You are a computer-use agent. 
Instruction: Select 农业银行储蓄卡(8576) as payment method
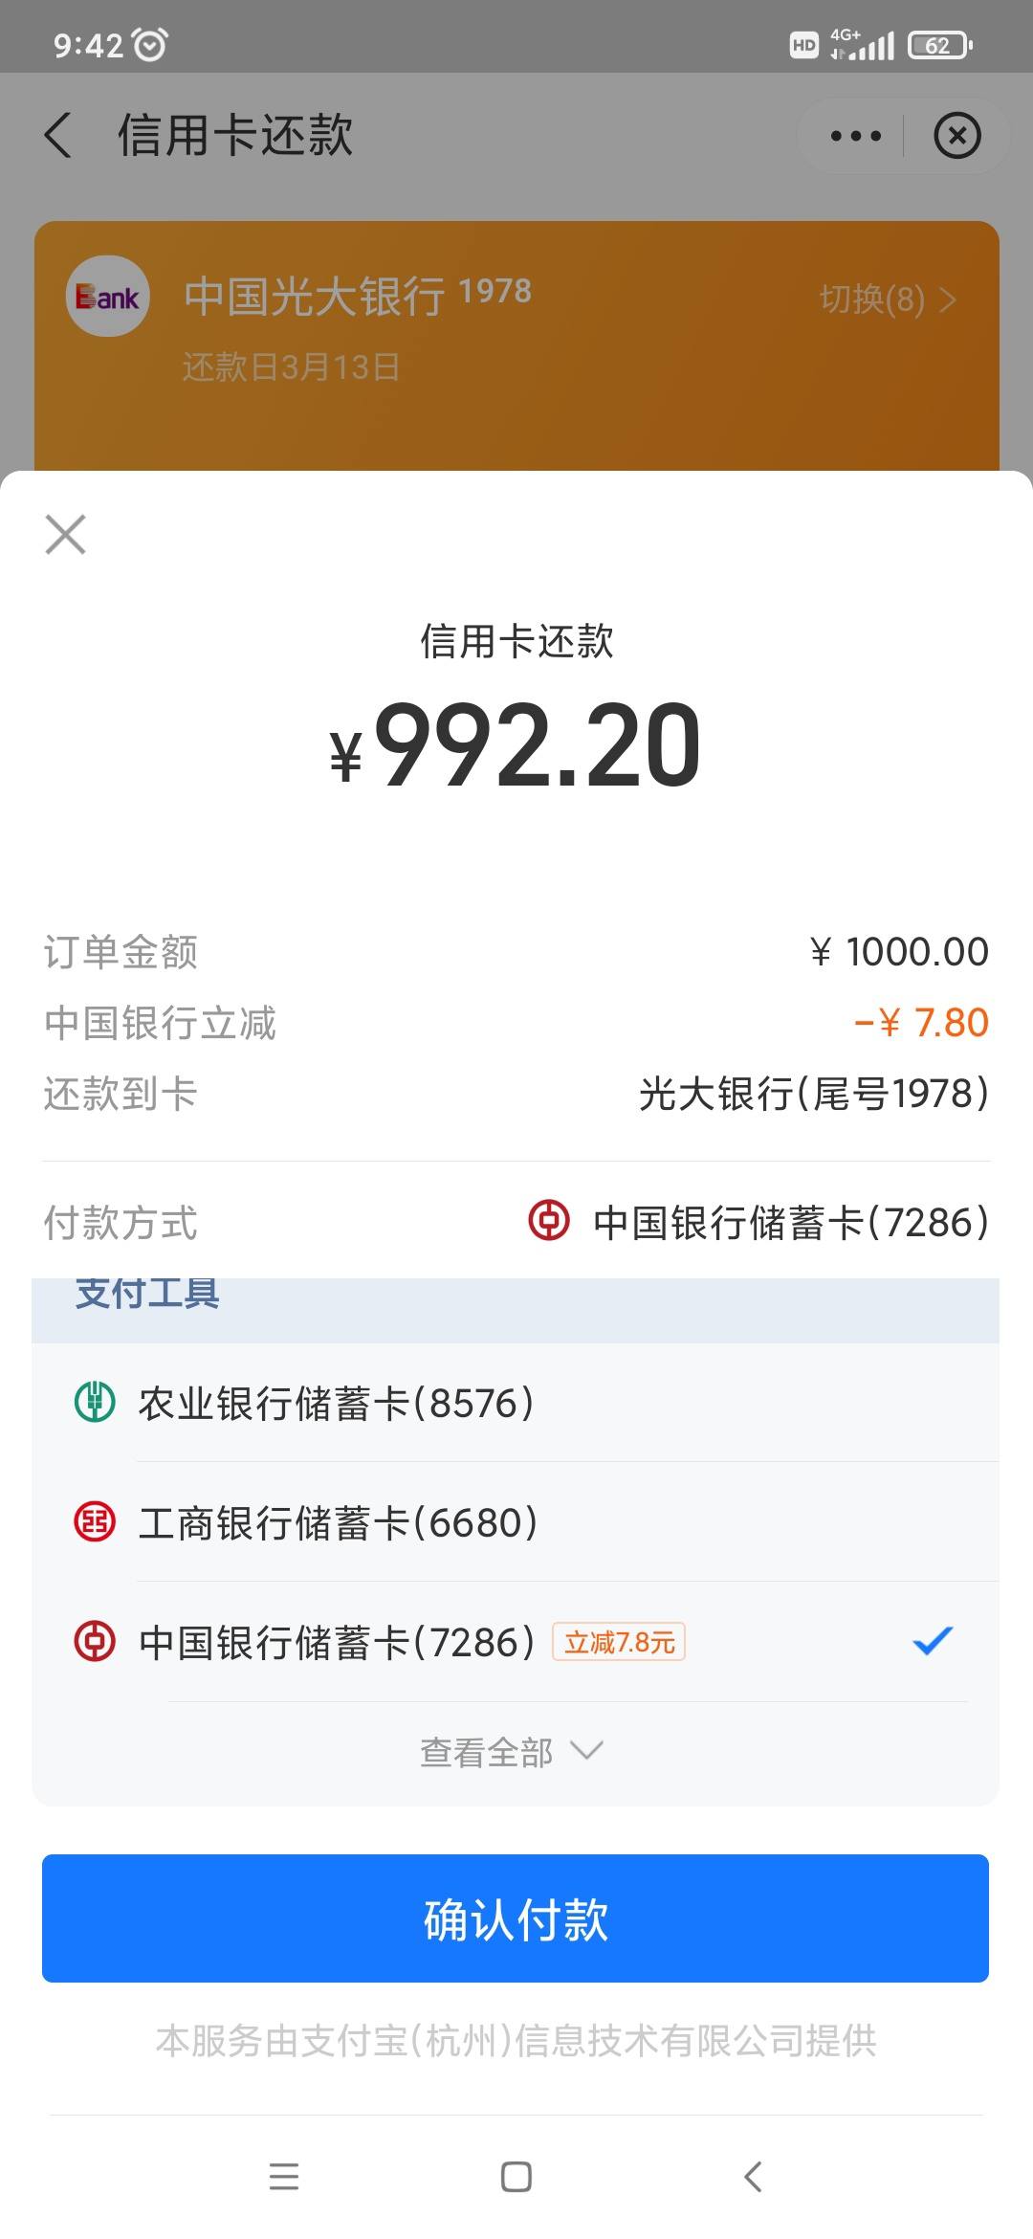pos(516,1403)
